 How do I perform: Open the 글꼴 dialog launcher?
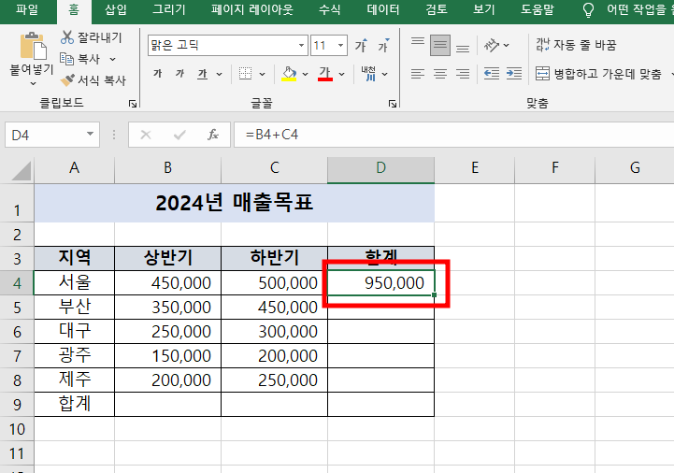coord(393,103)
